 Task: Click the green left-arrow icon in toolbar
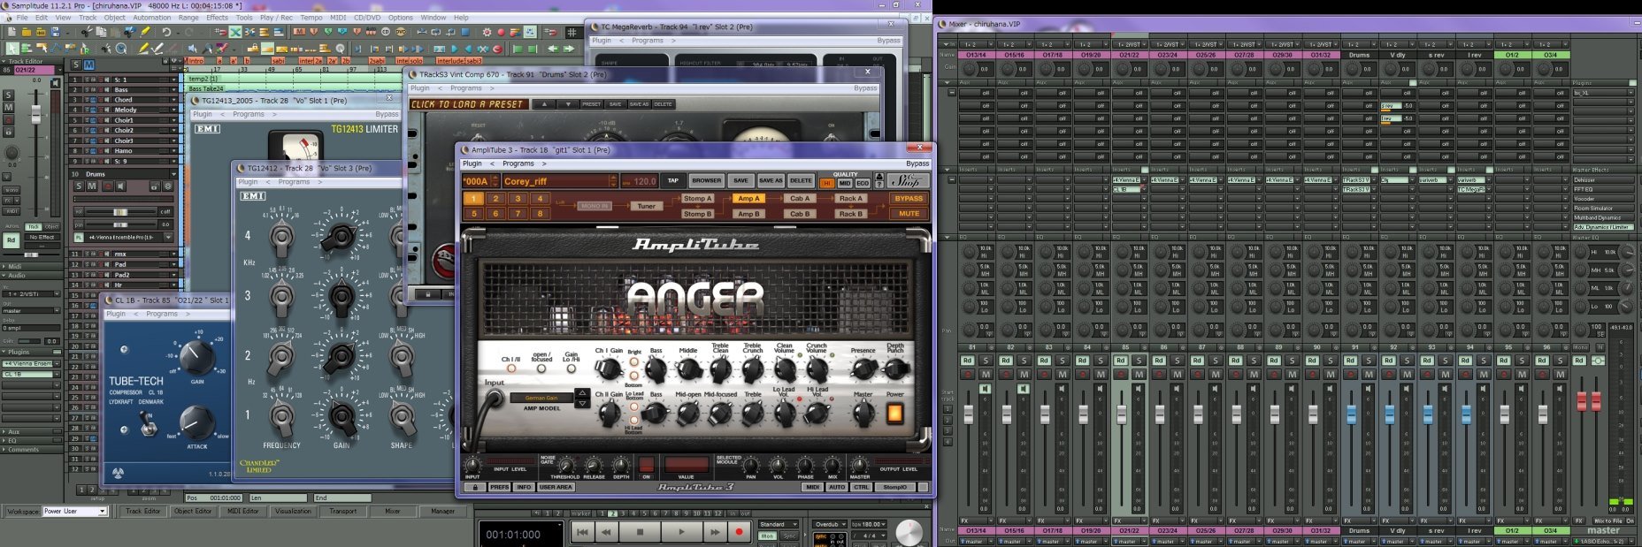[x=554, y=49]
